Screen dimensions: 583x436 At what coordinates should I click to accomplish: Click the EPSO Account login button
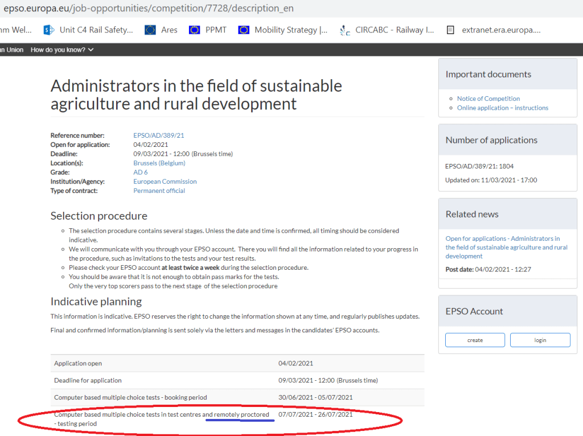pyautogui.click(x=540, y=340)
